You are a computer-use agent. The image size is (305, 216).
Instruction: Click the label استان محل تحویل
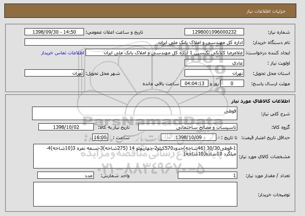coord(271,74)
